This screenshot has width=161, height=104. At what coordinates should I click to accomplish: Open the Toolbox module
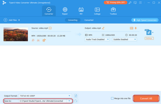point(113,11)
